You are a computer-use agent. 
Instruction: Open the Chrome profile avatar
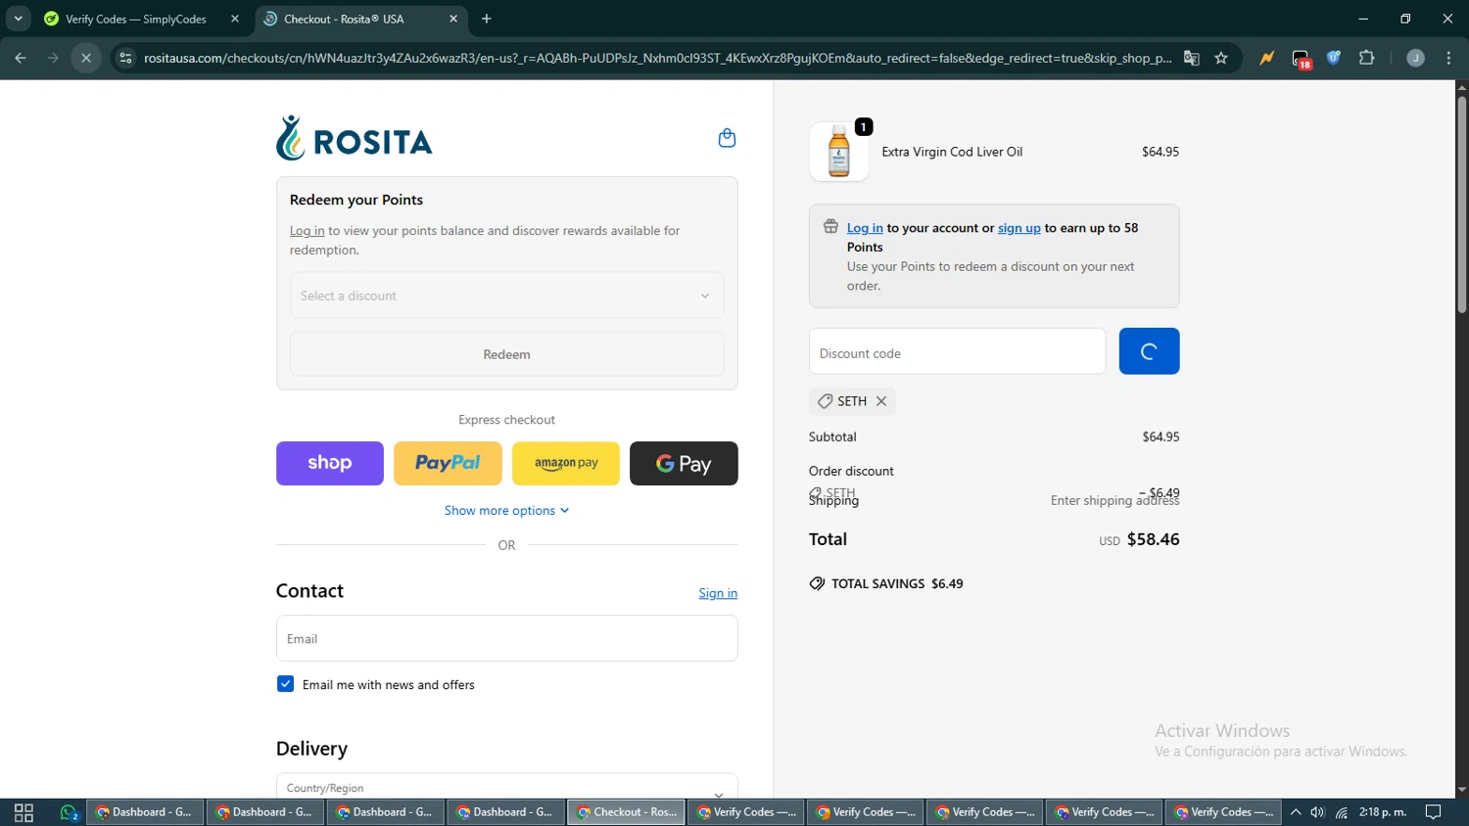point(1415,58)
